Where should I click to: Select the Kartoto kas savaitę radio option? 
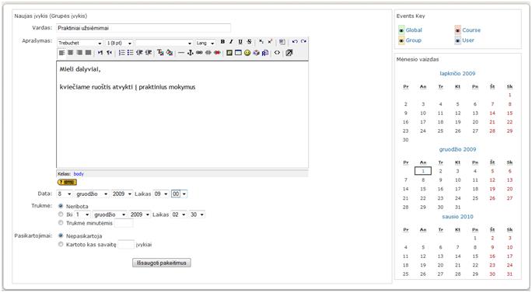click(61, 244)
